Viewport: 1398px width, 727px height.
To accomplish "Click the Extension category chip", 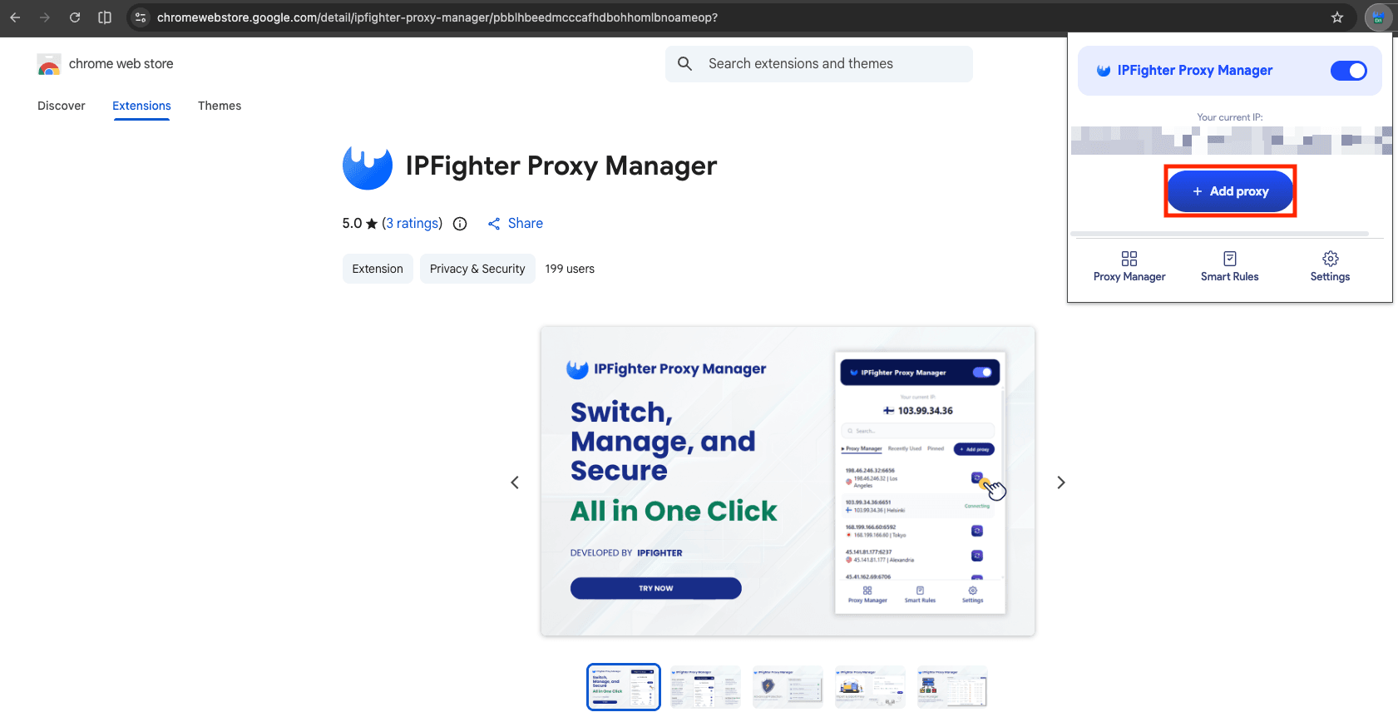I will coord(378,269).
